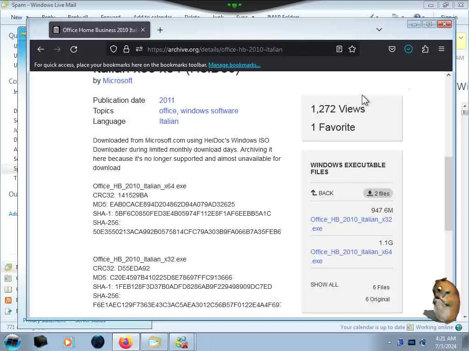This screenshot has height=351, width=469.
Task: Open the volume icon in system tray
Action: tap(423, 342)
